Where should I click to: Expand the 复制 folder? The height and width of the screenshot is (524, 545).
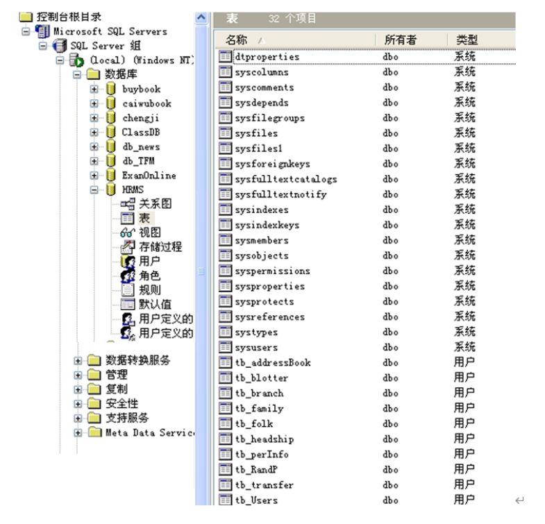point(78,389)
